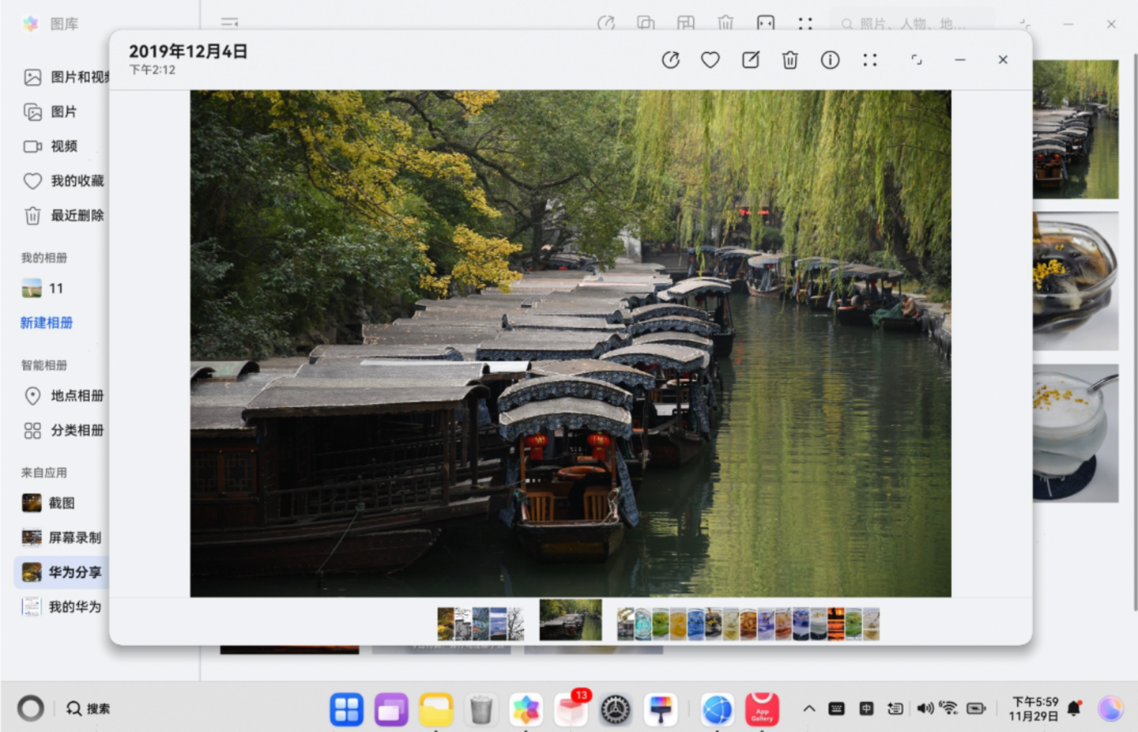This screenshot has height=732, width=1138.
Task: Expand hidden tray icons via the chevron
Action: 808,708
